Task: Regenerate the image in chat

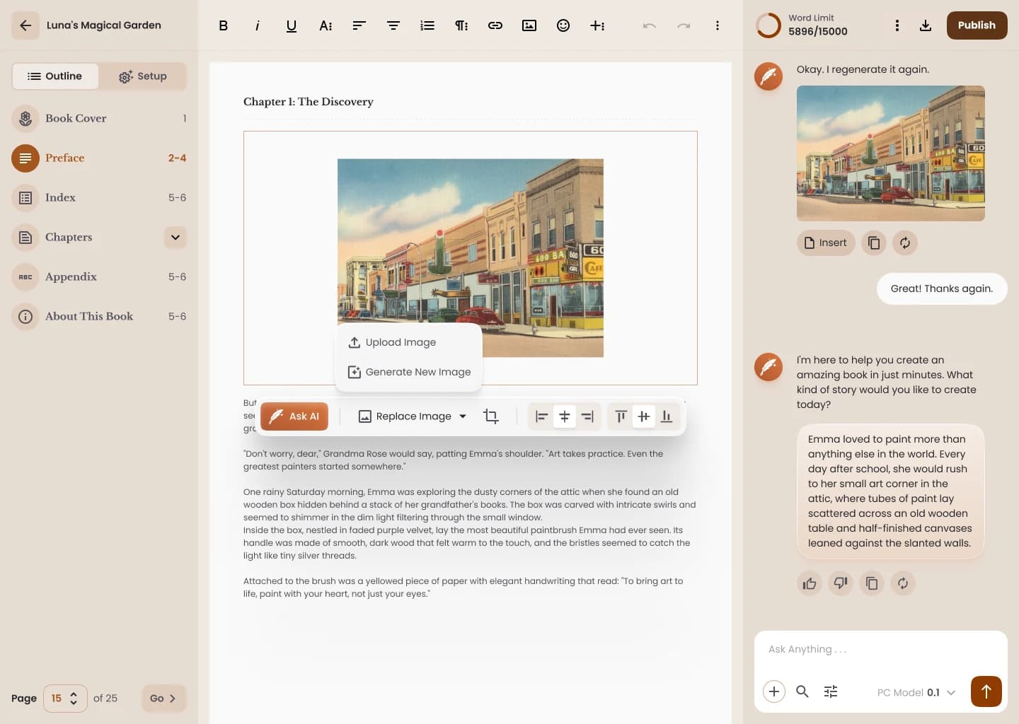Action: click(x=905, y=243)
